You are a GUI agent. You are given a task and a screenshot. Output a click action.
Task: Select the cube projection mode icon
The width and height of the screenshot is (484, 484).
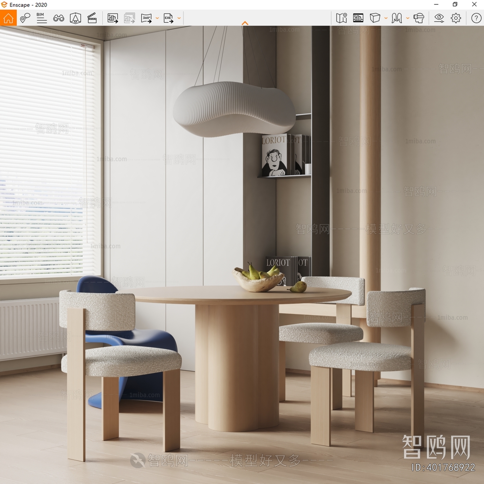[375, 18]
